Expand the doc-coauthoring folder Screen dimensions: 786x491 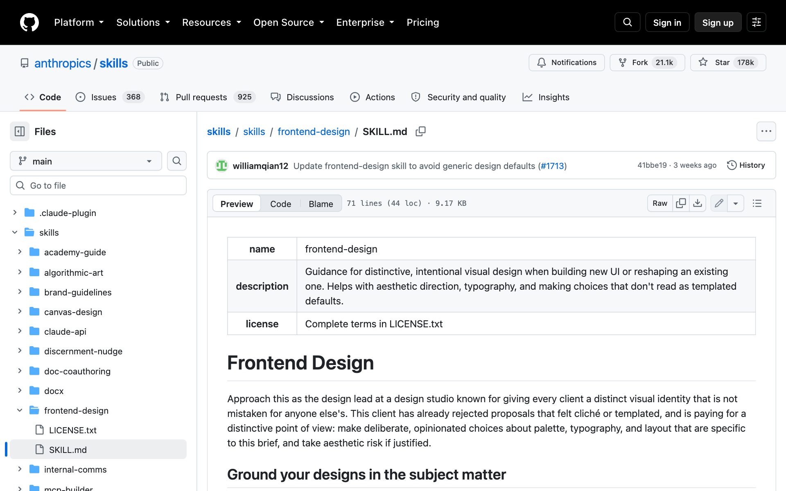[x=20, y=370]
